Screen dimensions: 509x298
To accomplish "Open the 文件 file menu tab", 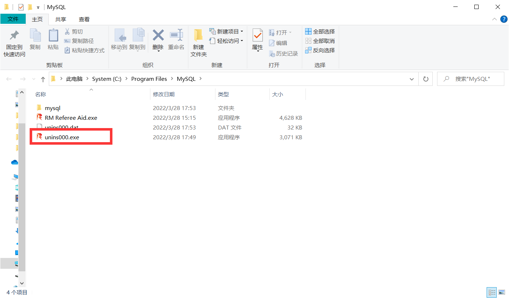I will [x=13, y=19].
